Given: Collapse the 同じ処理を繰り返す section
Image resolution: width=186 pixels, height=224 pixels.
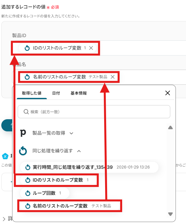Looking at the screenshot, I should click(x=79, y=151).
